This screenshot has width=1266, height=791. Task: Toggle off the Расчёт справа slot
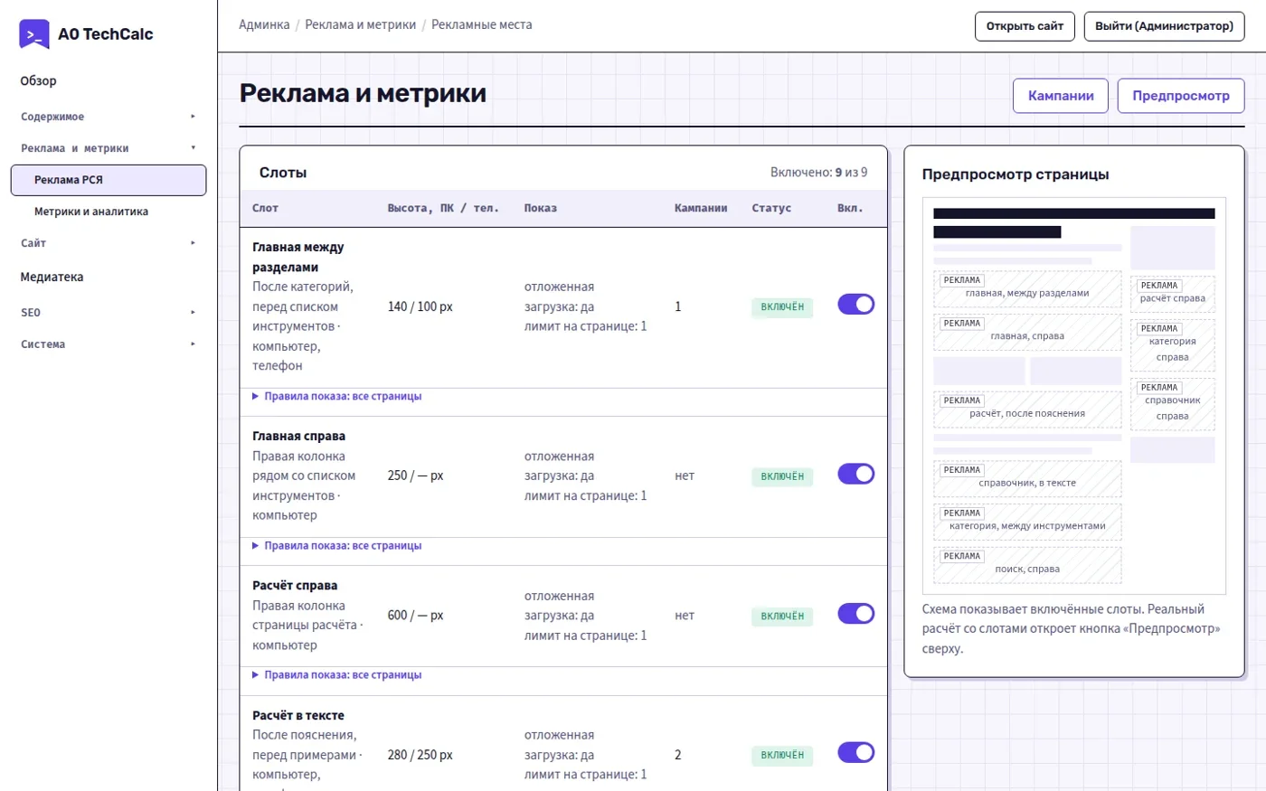pyautogui.click(x=855, y=614)
